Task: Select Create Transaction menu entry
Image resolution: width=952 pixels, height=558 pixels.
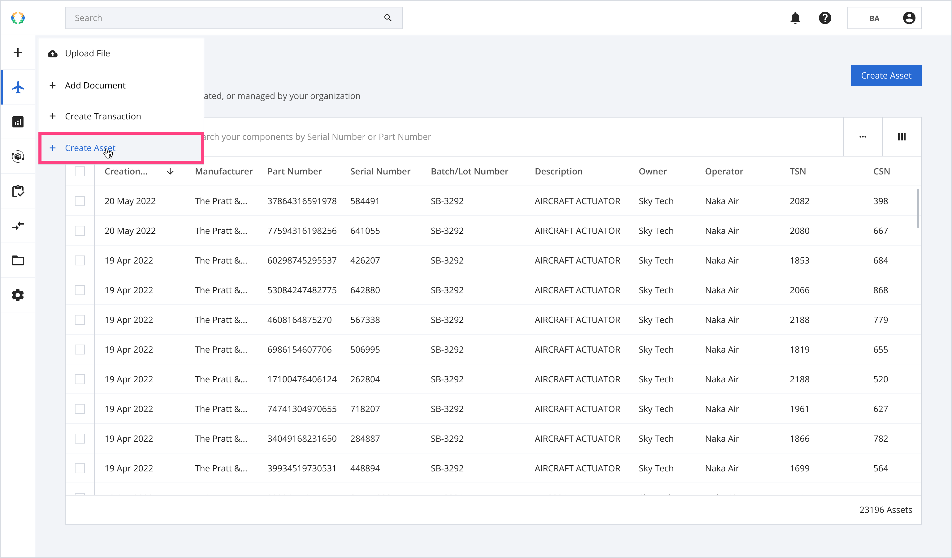Action: click(121, 116)
